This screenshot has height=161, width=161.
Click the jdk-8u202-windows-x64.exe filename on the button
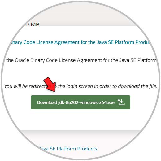click(86, 102)
